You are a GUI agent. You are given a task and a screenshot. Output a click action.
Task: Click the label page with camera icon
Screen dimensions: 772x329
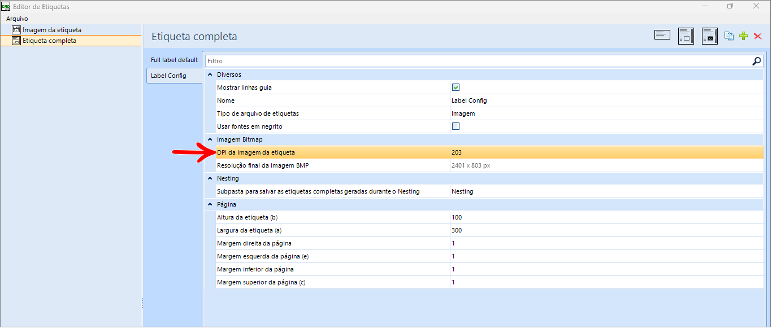tap(710, 36)
